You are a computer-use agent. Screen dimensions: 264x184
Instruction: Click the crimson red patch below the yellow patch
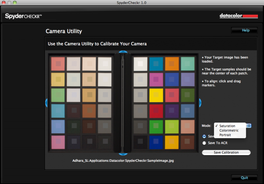(156, 111)
